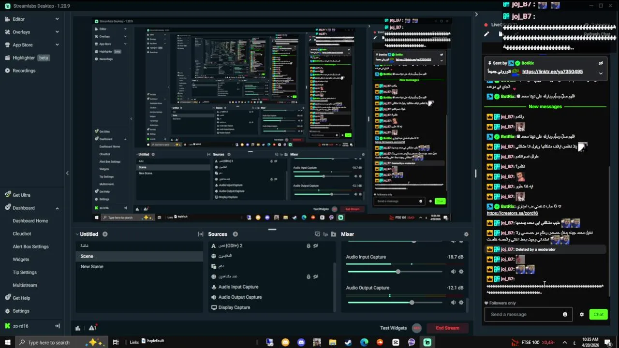Open emoji picker in chat input
619x348 pixels.
(x=565, y=315)
